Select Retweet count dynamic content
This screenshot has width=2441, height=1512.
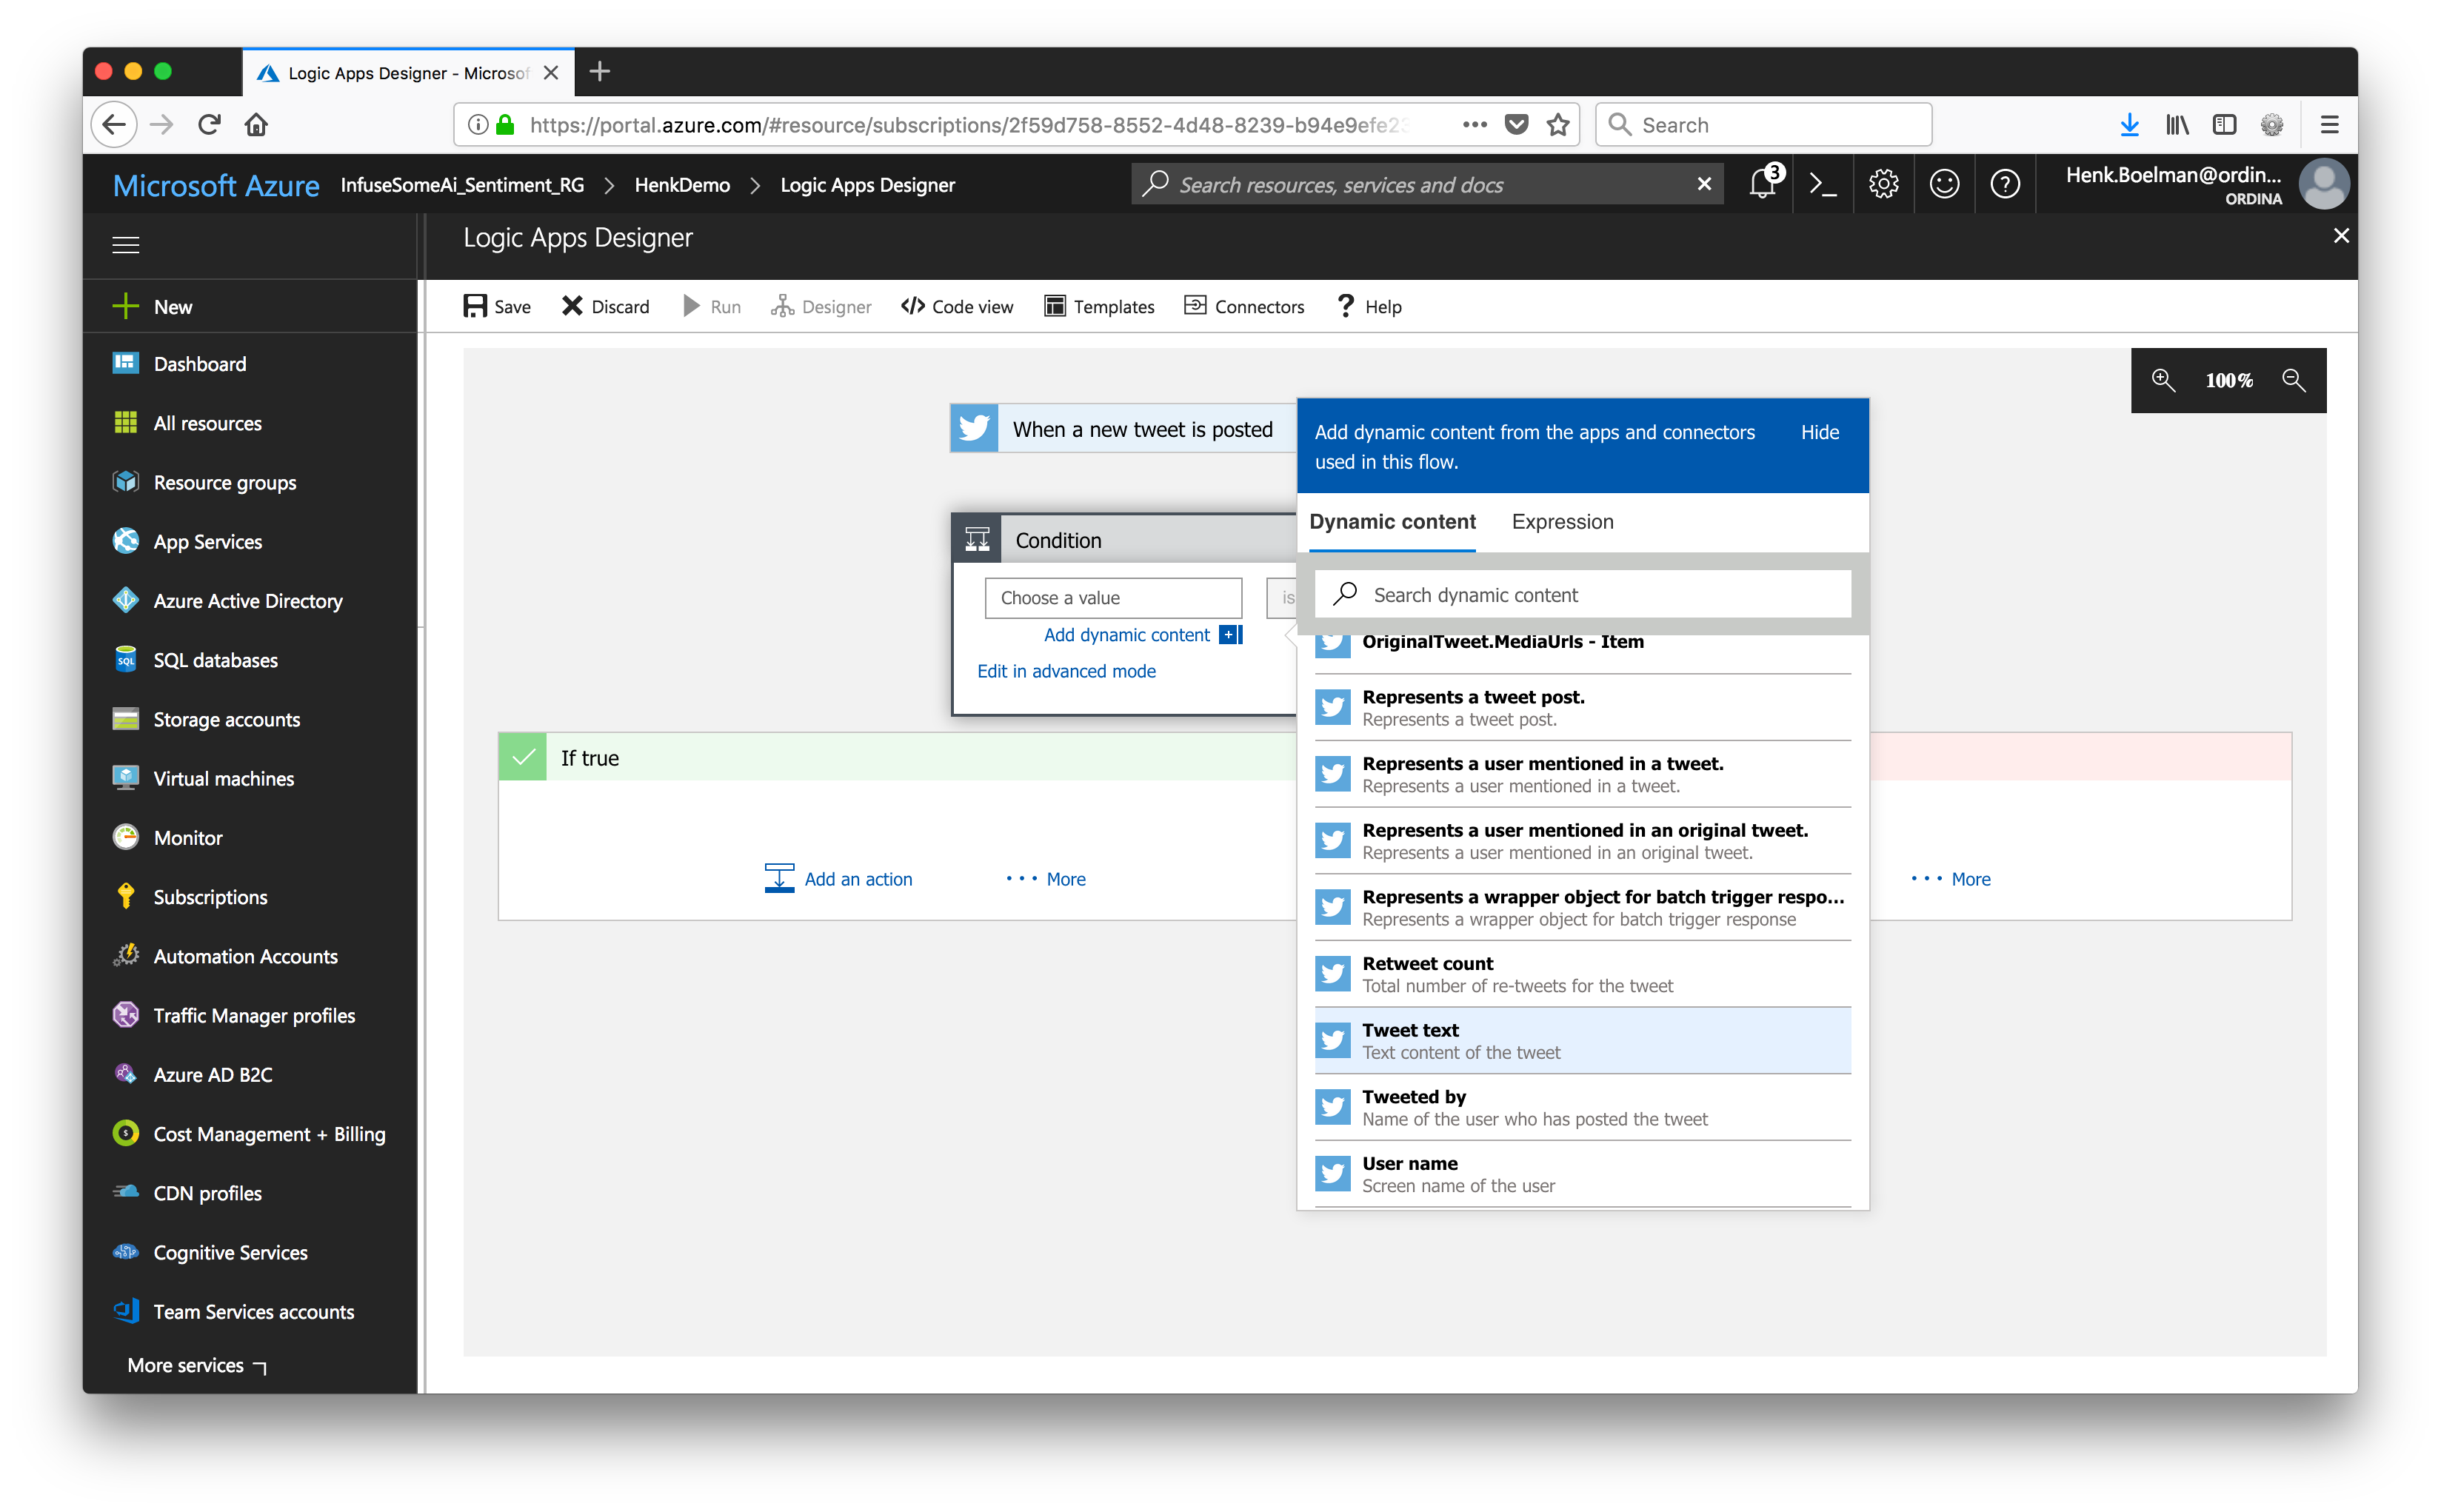[1582, 974]
